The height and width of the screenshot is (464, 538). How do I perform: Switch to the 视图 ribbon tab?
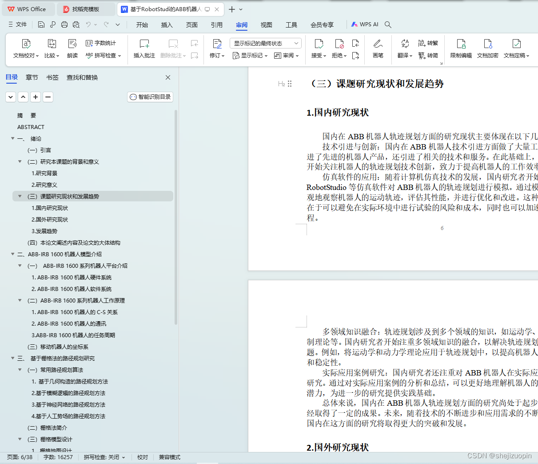(267, 25)
